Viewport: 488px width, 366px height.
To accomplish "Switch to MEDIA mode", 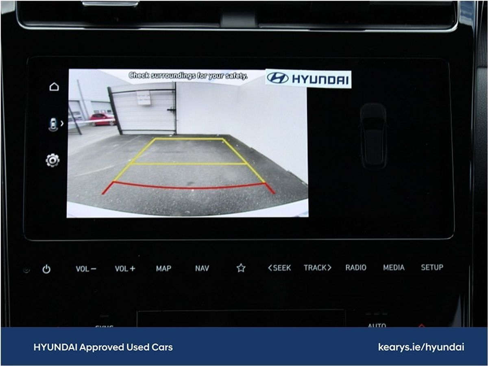I will [x=394, y=268].
